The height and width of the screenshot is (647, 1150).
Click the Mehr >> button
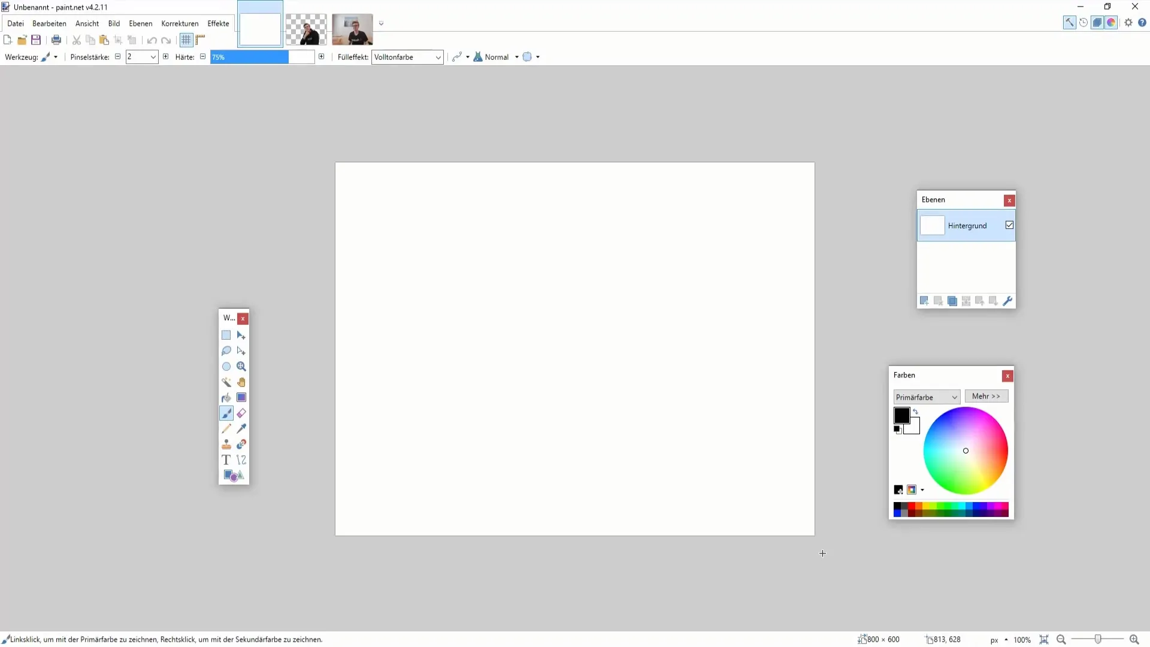(986, 397)
